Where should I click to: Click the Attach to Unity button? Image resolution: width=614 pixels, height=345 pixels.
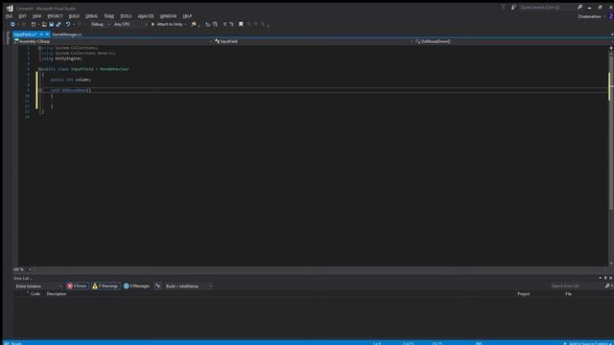(167, 24)
